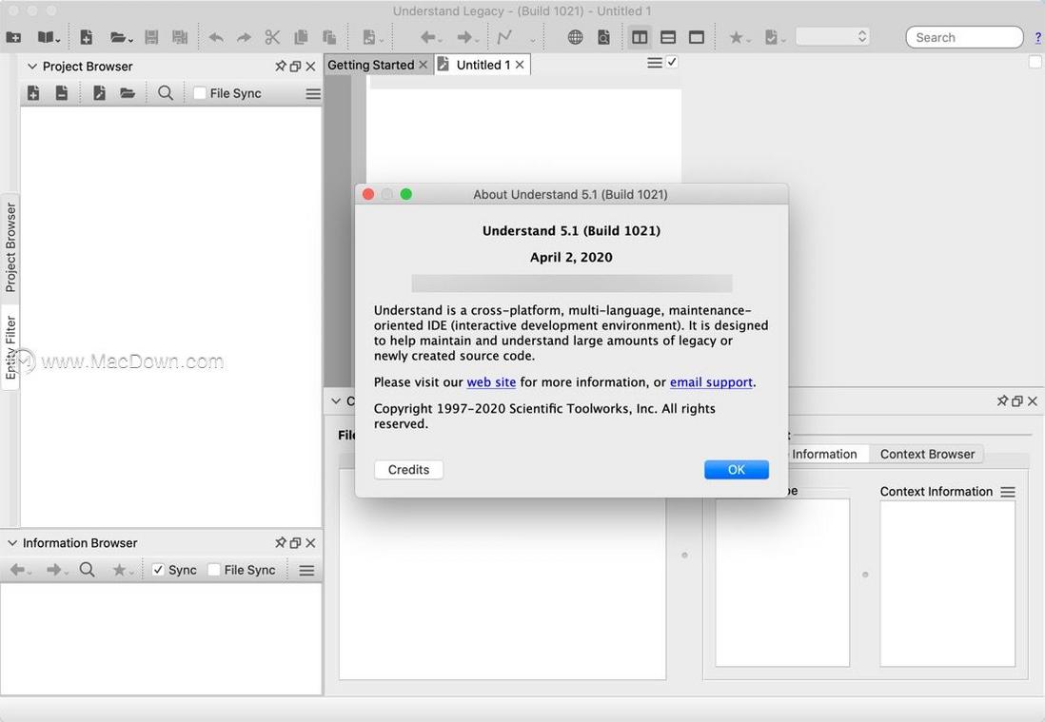1045x722 pixels.
Task: Switch to the Getting Started tab
Action: [x=370, y=65]
